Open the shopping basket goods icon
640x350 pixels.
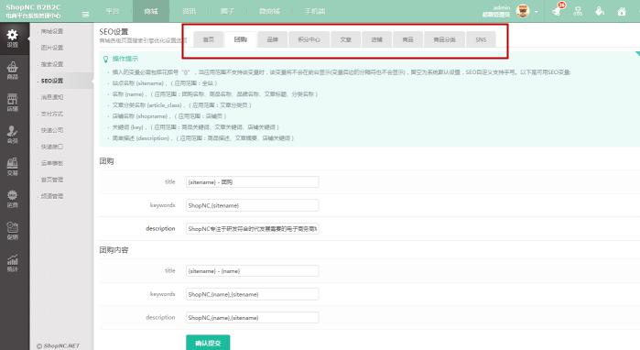[x=12, y=71]
